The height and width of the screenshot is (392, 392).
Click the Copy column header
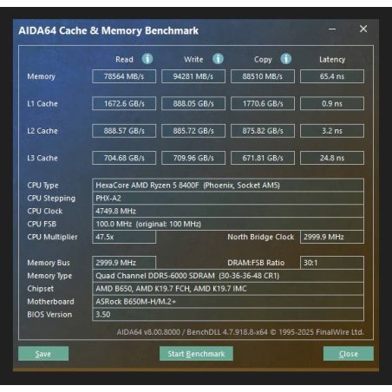coord(263,60)
